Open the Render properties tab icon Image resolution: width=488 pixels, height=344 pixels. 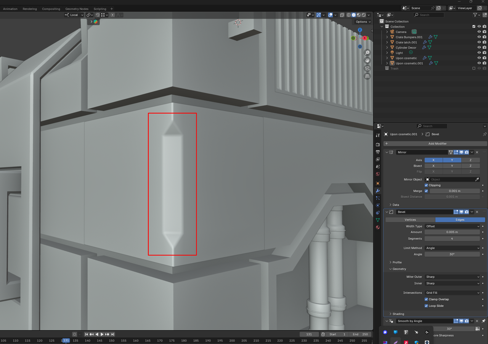(378, 144)
